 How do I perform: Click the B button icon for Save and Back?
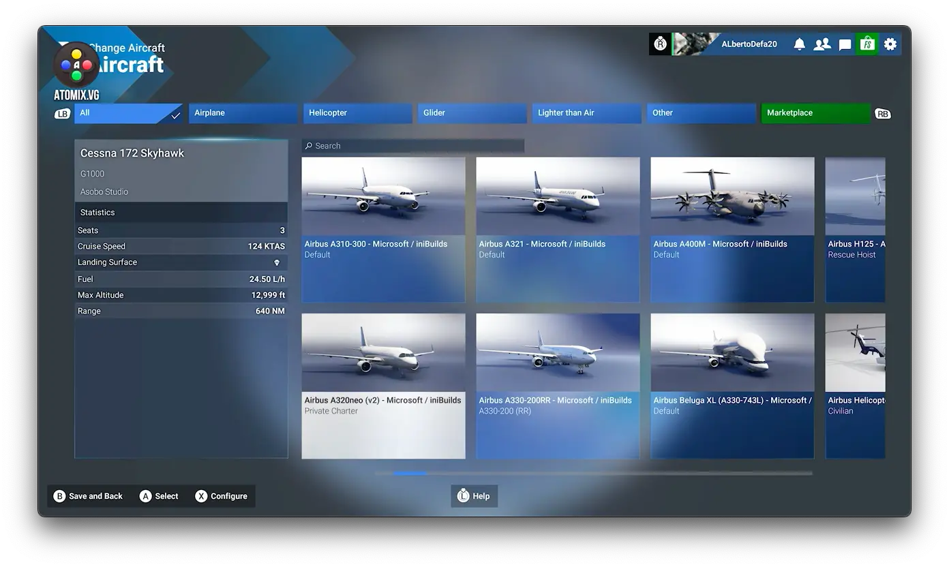(59, 496)
